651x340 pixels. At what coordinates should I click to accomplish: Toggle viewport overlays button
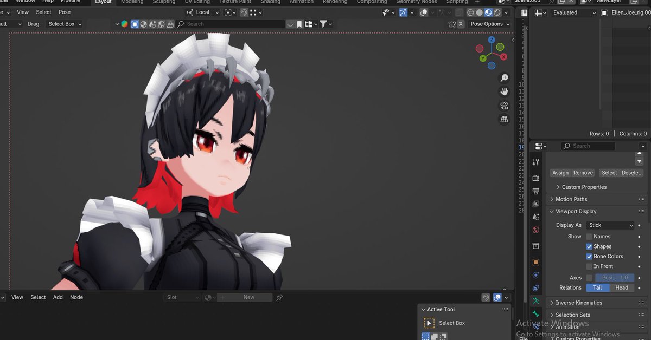[x=424, y=12]
